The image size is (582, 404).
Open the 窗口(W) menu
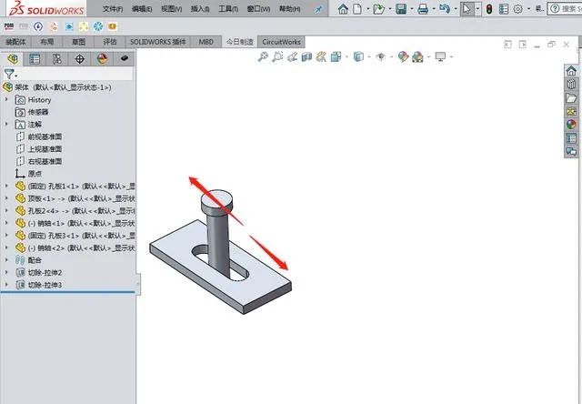(x=258, y=8)
